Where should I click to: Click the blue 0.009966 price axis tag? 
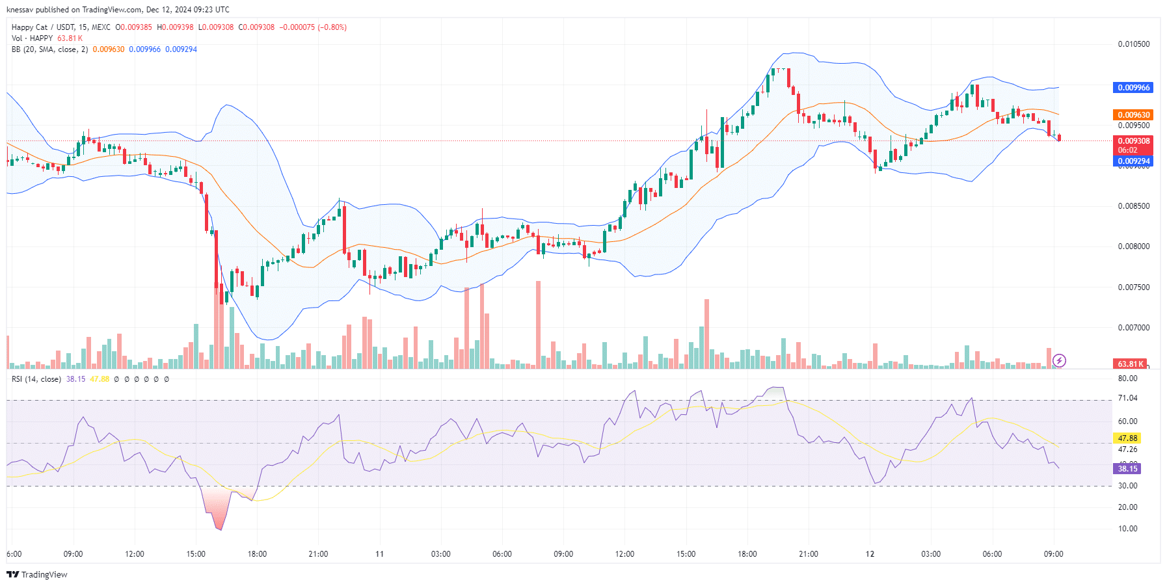click(1133, 88)
